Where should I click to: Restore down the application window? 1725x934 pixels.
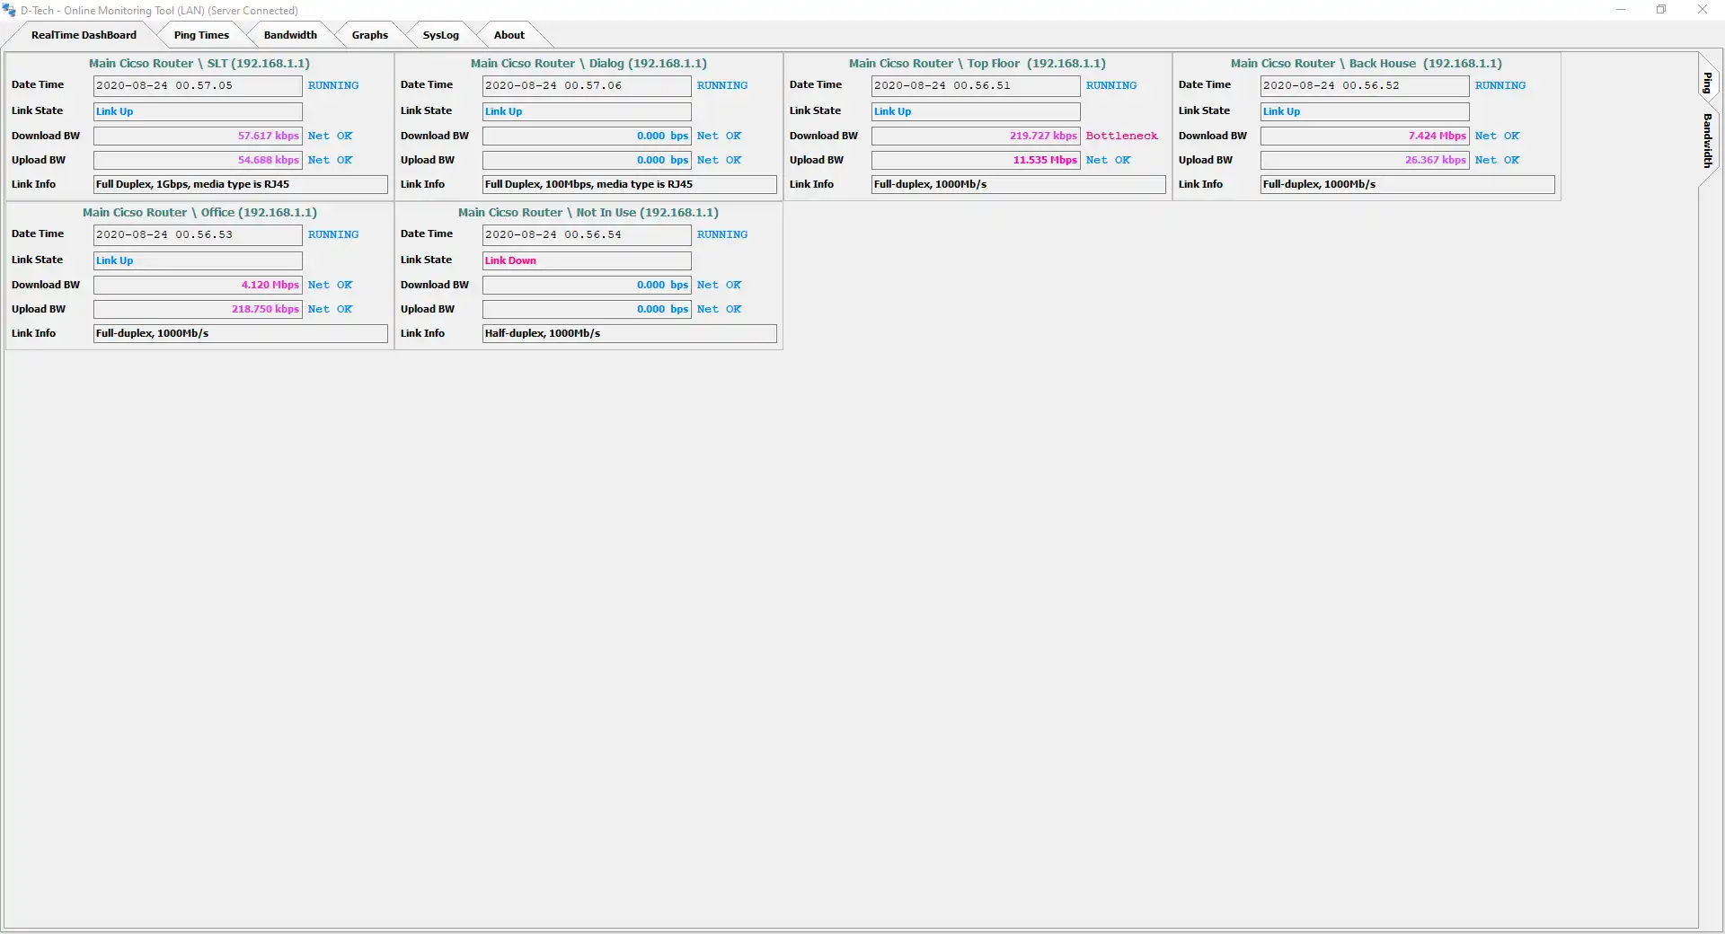(x=1661, y=10)
